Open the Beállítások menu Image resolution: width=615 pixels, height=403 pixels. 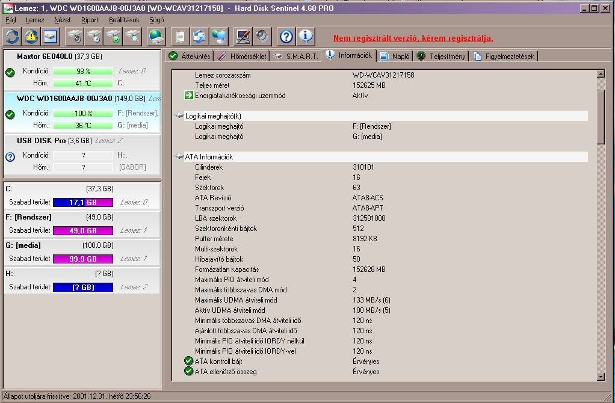click(x=124, y=20)
